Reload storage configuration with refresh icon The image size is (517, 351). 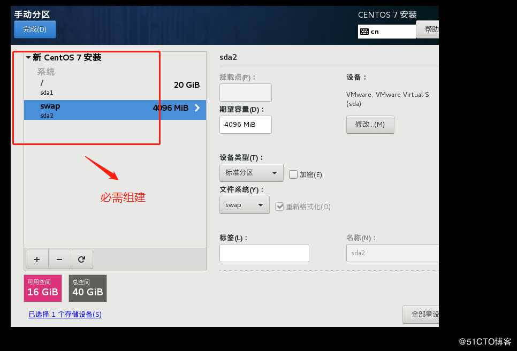pyautogui.click(x=82, y=260)
